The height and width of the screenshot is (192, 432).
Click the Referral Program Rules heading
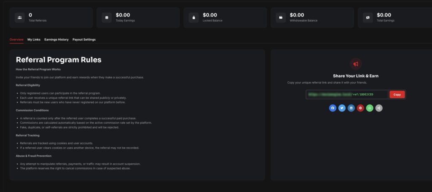coord(59,60)
